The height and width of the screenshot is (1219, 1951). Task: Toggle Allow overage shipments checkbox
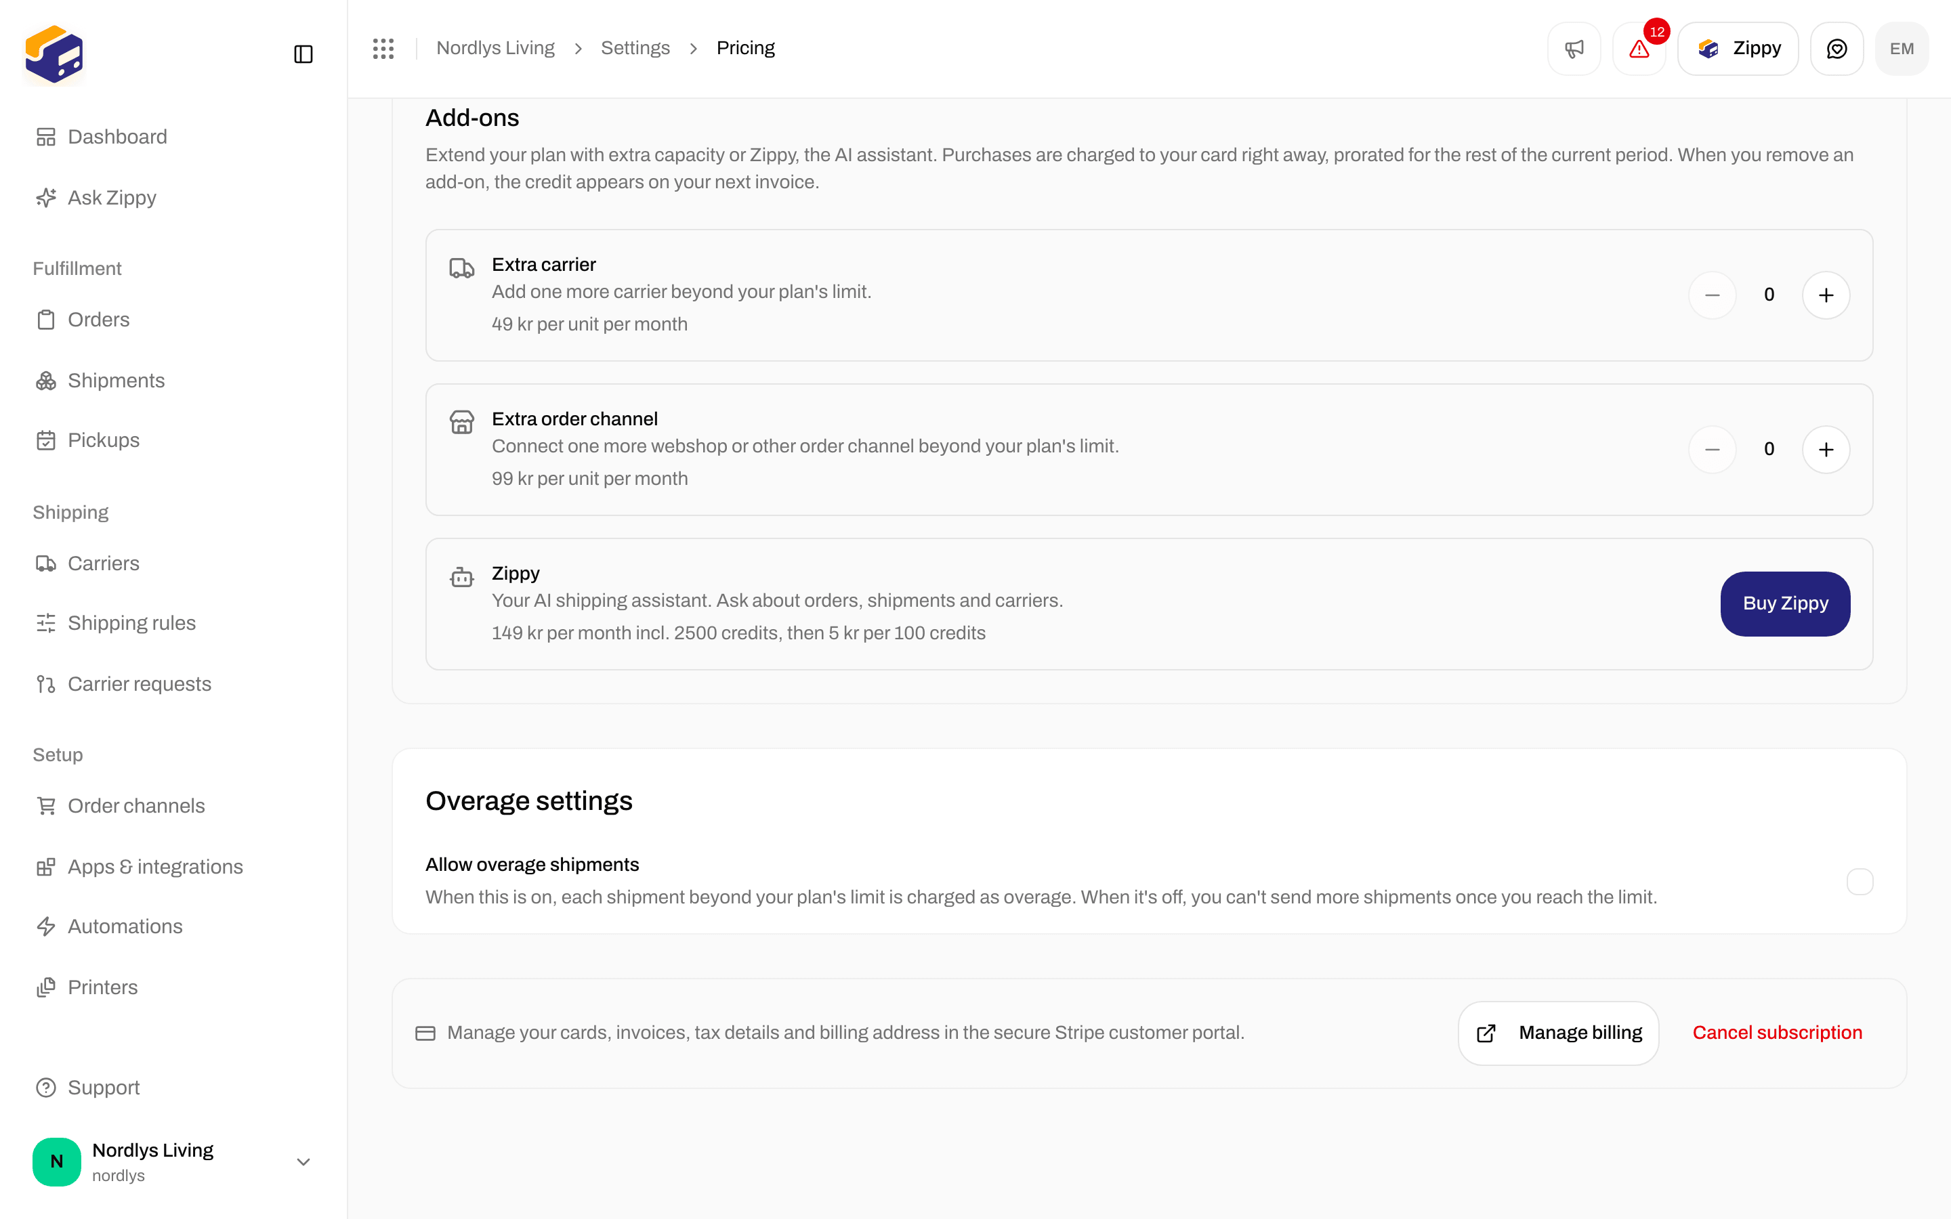point(1860,881)
